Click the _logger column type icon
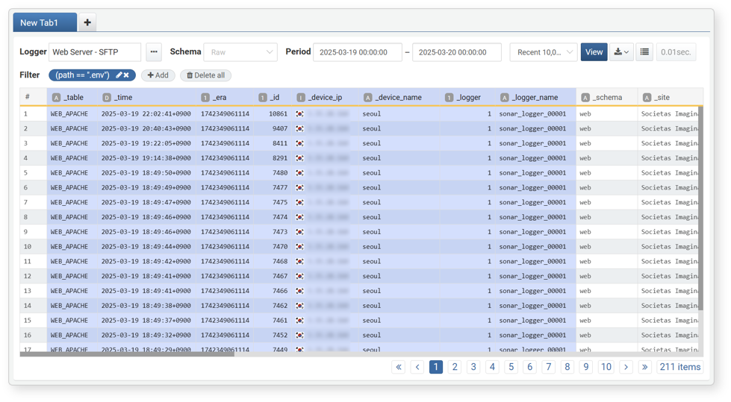731x402 pixels. click(x=449, y=98)
